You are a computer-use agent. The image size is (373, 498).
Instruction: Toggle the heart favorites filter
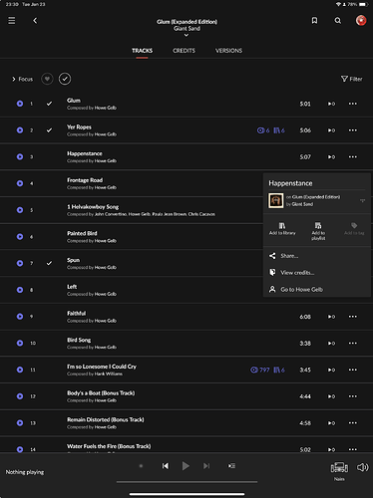coord(47,79)
